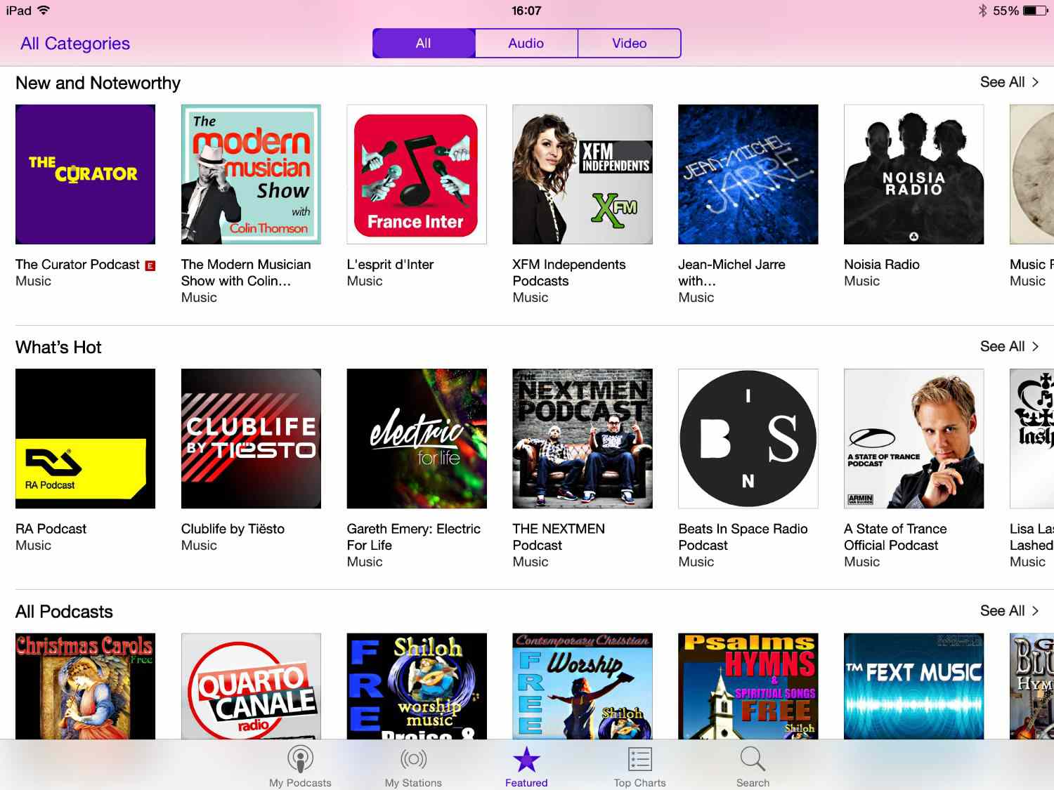1054x790 pixels.
Task: Open the Top Charts list icon
Action: pos(639,759)
